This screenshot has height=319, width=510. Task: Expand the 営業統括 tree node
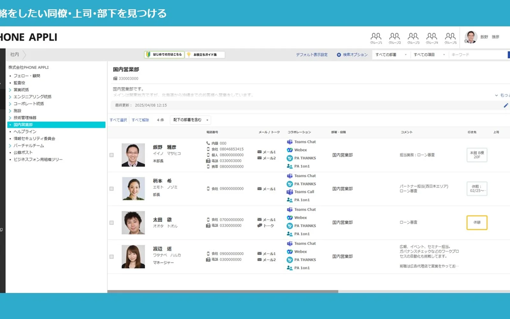pyautogui.click(x=10, y=90)
